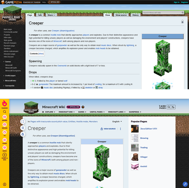189x188 pixels.
Task: Click the expand-content fullscreen icon
Action: (23, 122)
